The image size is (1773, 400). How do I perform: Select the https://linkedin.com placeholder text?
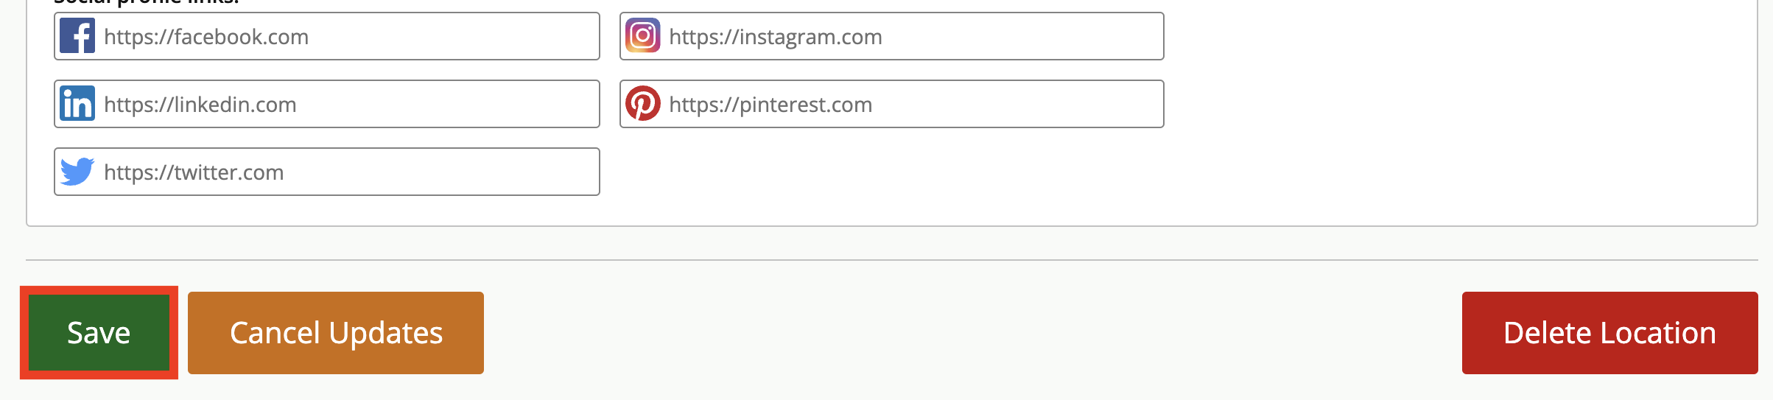pos(200,105)
